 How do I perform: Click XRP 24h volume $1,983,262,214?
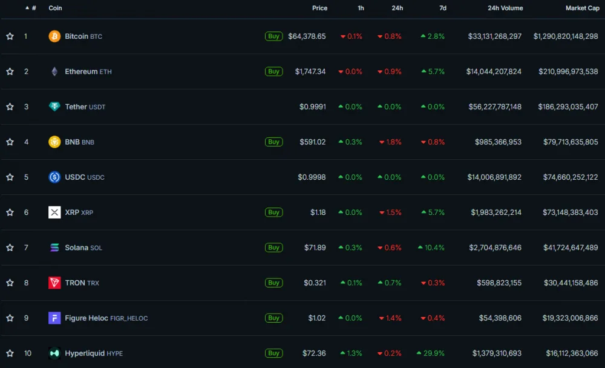point(496,212)
